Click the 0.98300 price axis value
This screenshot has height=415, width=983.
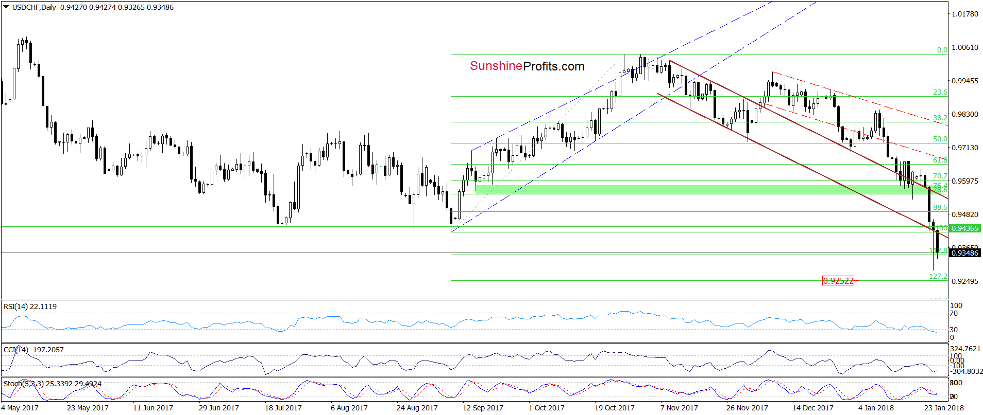[x=964, y=114]
